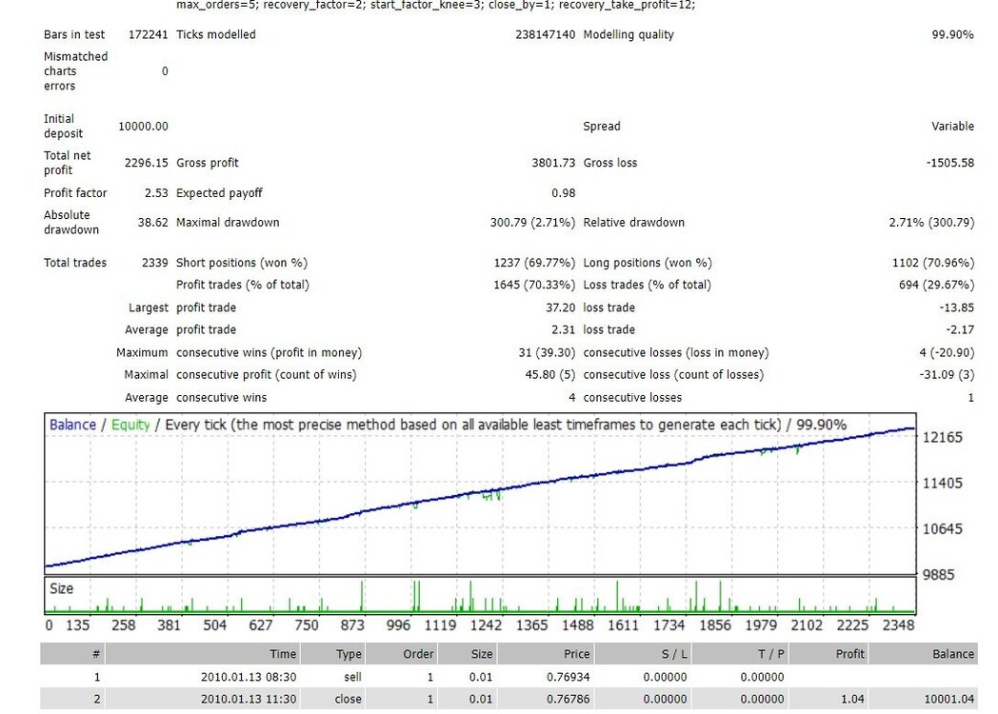Select Total trades value 2339
Viewport: 998px width, 714px height.
click(154, 262)
